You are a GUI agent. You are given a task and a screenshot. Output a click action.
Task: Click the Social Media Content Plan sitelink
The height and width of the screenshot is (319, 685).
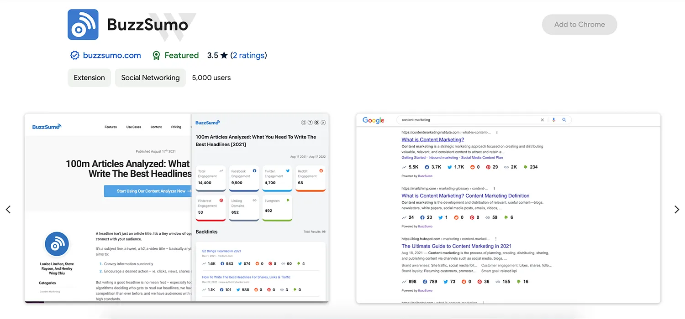[482, 158]
